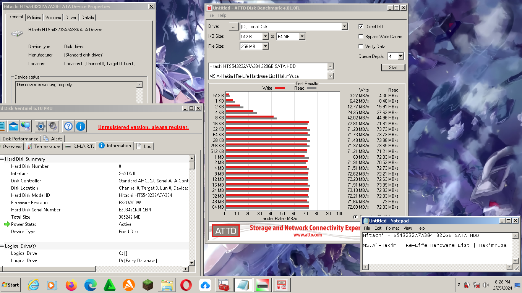The image size is (522, 293).
Task: Select the radio button below the results list
Action: click(x=356, y=217)
